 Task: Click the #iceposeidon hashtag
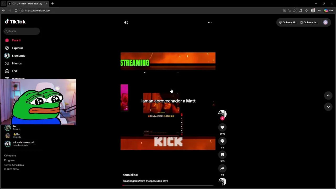(154, 181)
